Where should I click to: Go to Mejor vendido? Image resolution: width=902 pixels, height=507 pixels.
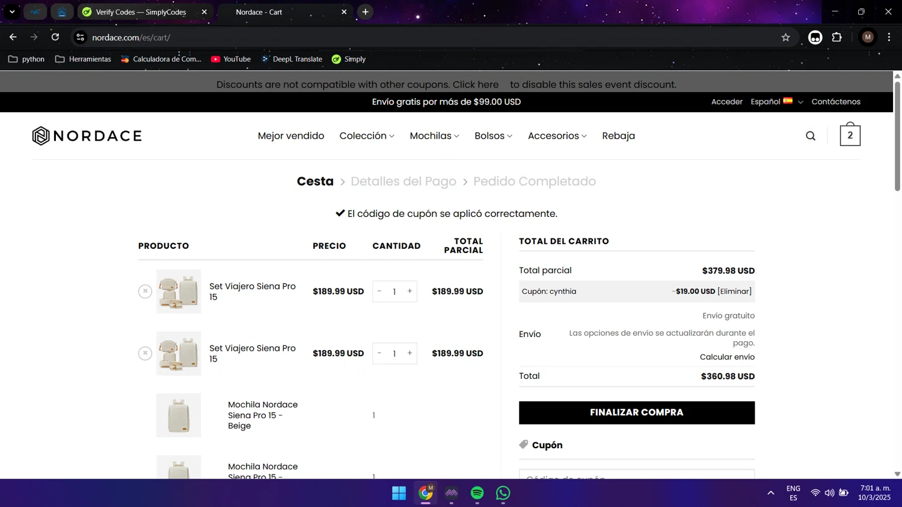(291, 136)
